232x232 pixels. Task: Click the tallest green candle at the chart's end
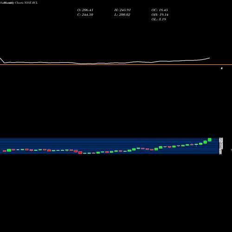(x=210, y=140)
